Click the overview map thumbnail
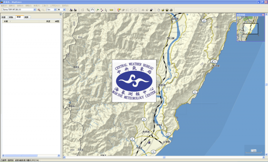 pos(250,29)
